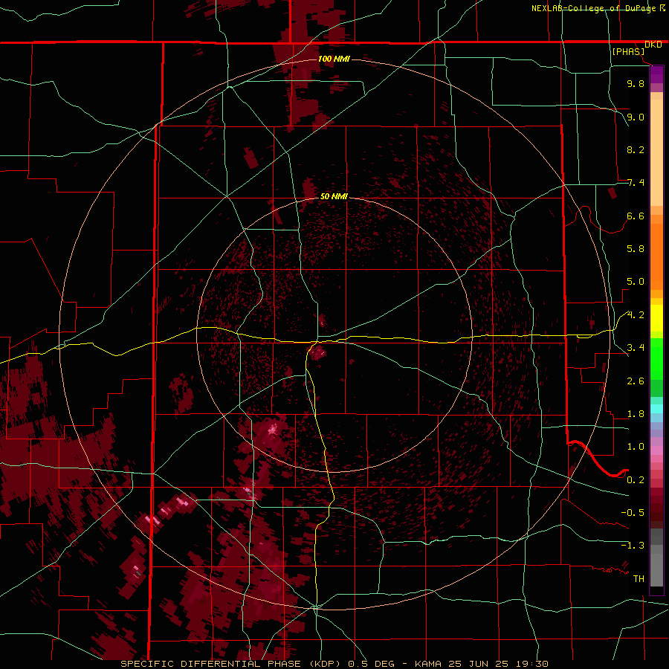Click the 6.6 scale value
Image resolution: width=669 pixels, height=669 pixels.
636,216
